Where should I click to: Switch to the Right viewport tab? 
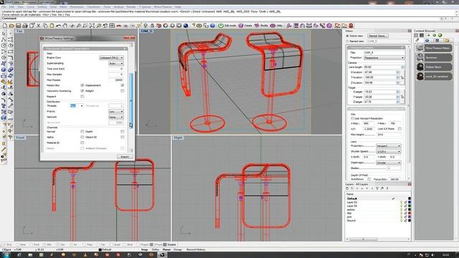(x=178, y=138)
